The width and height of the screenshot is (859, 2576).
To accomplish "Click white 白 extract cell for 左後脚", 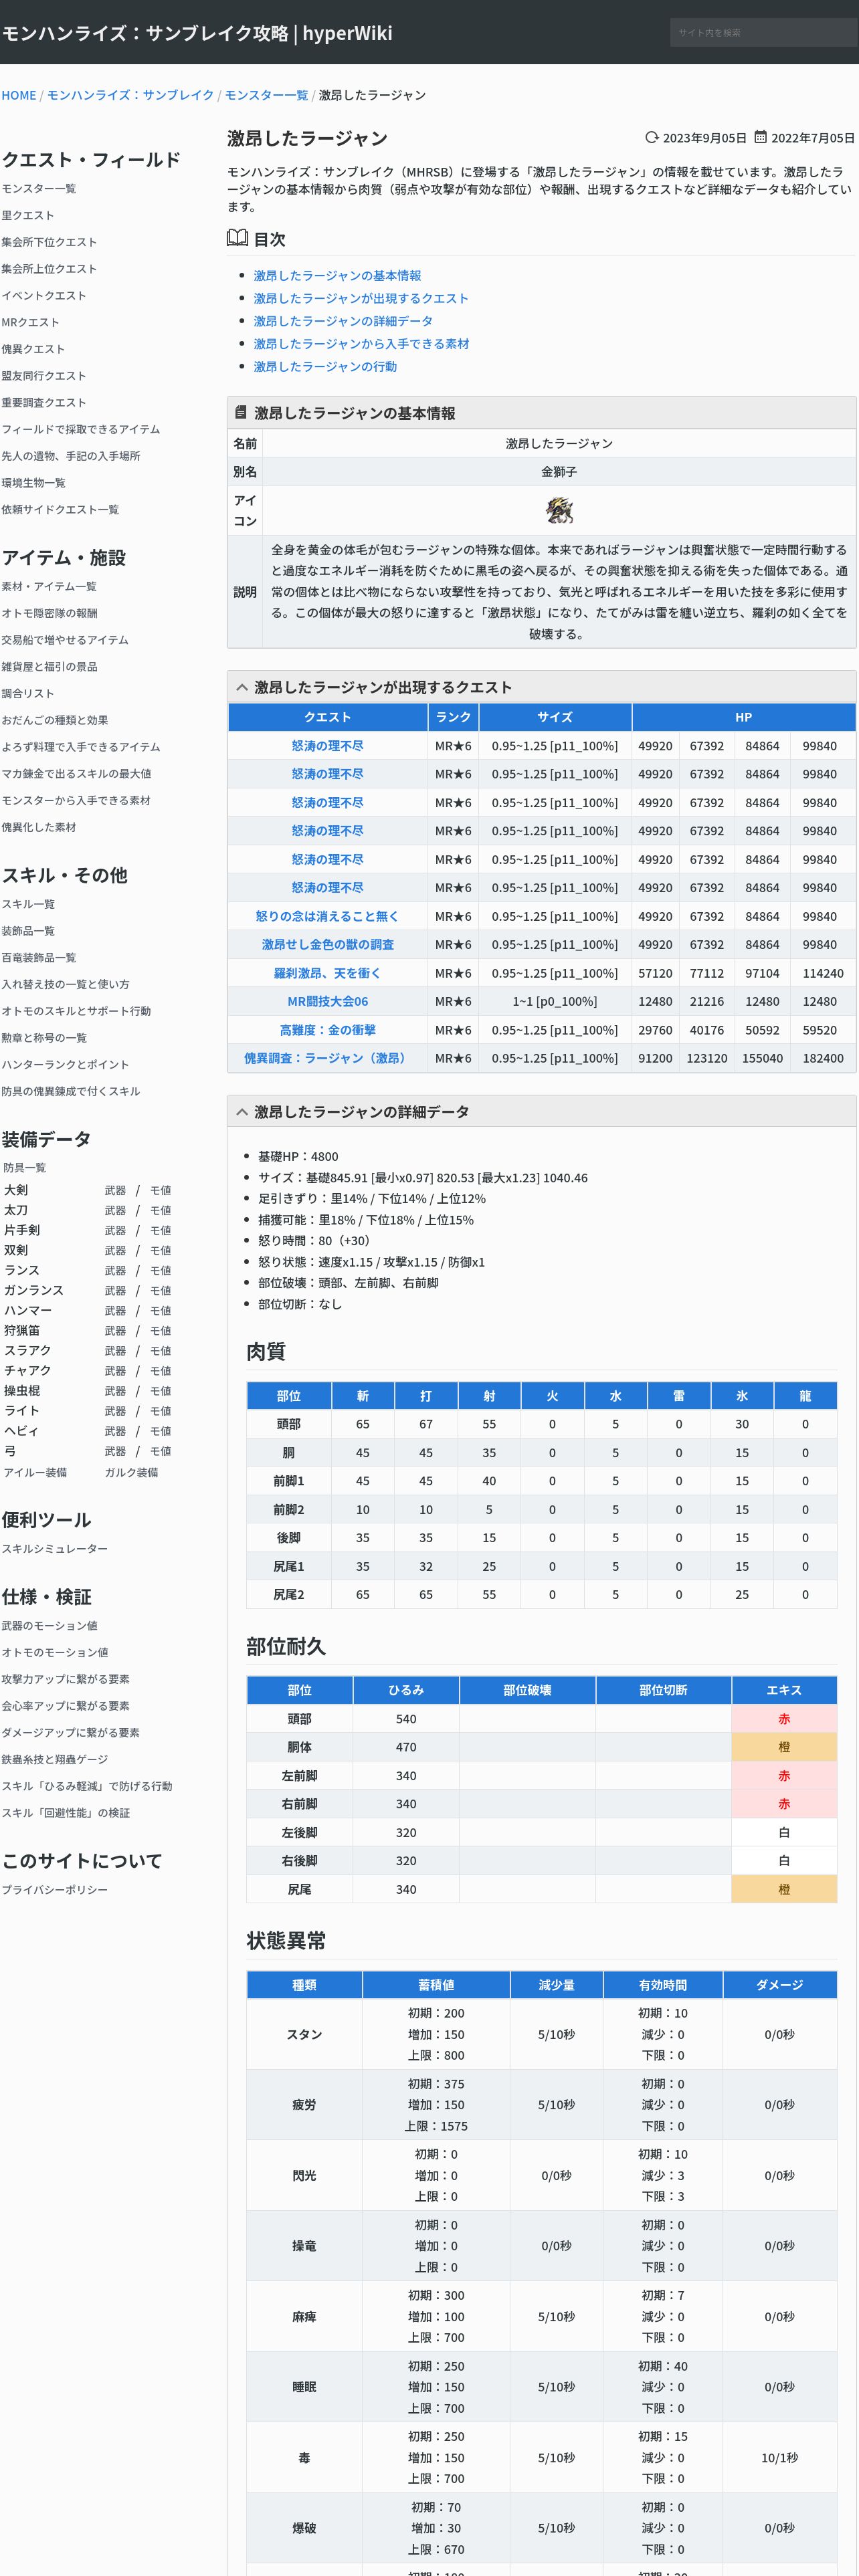I will coord(784,1832).
